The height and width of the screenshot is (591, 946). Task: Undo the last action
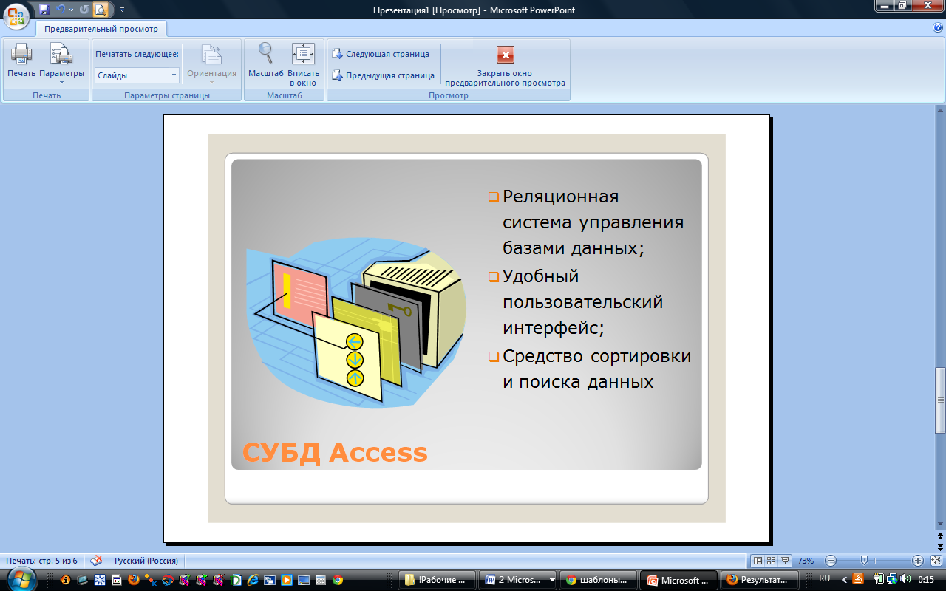[61, 10]
